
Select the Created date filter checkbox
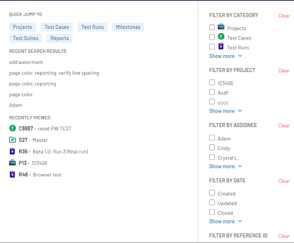pyautogui.click(x=212, y=193)
